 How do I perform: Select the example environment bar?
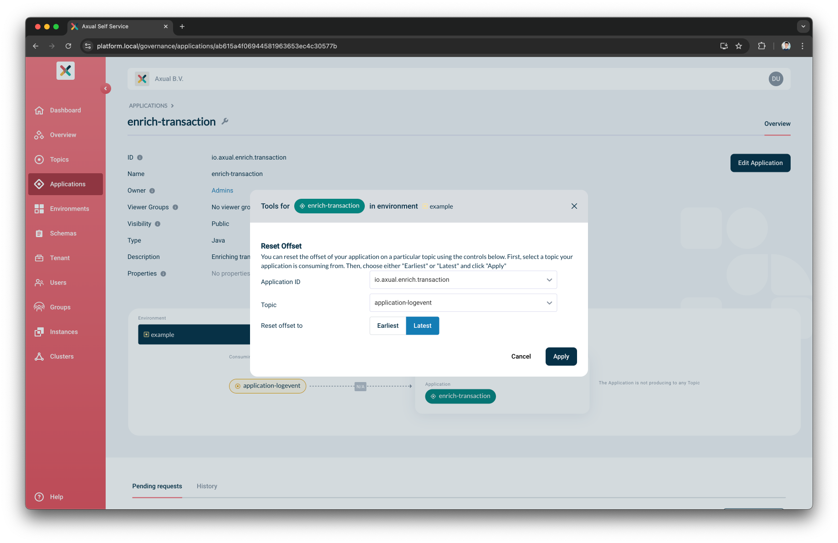(194, 335)
